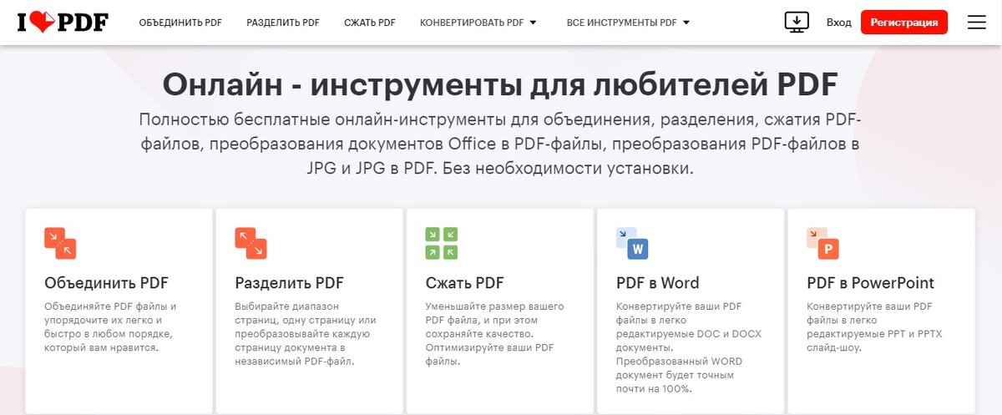
Task: Click subtitle starting 'Полностью бесплатные онлайн-инструменты'
Action: (x=499, y=143)
